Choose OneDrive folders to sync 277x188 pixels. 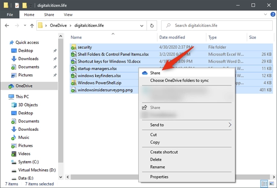click(x=187, y=80)
